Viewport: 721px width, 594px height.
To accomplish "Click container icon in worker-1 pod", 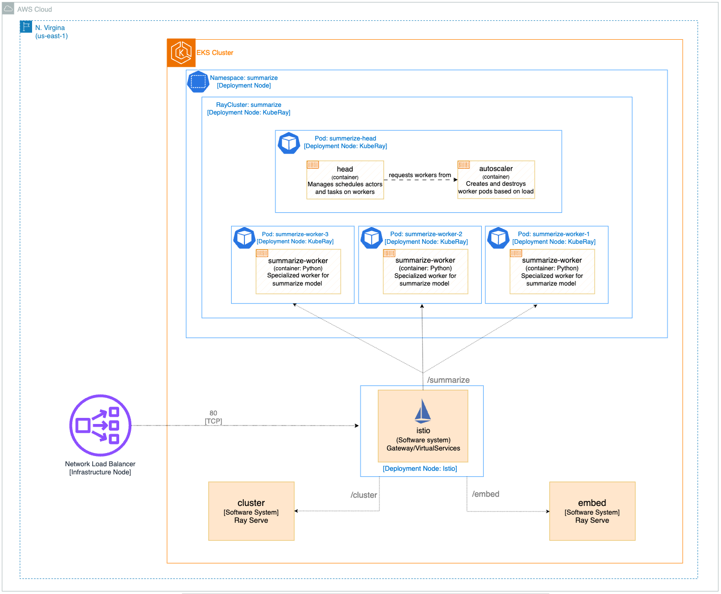I will [x=516, y=253].
